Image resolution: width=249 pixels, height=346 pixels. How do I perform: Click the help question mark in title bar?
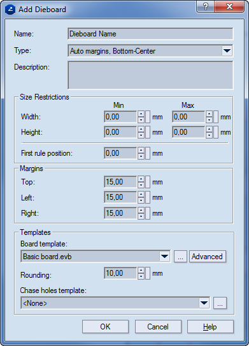pos(206,6)
